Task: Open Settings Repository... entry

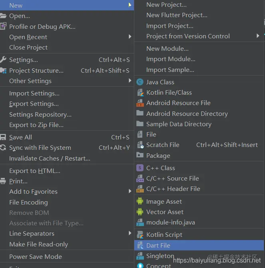Action: [x=40, y=114]
